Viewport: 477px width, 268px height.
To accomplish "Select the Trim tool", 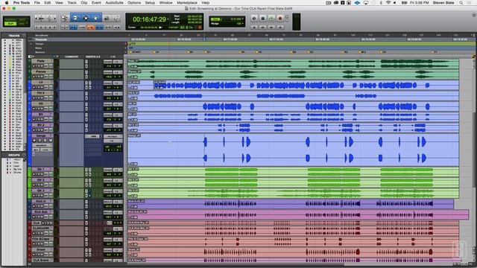I will coord(75,18).
